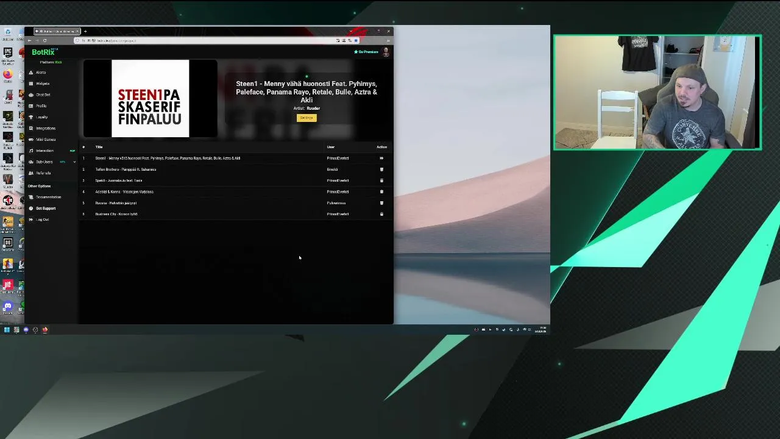The width and height of the screenshot is (780, 439).
Task: Delete the Teflon Brothers song from queue
Action: click(381, 170)
